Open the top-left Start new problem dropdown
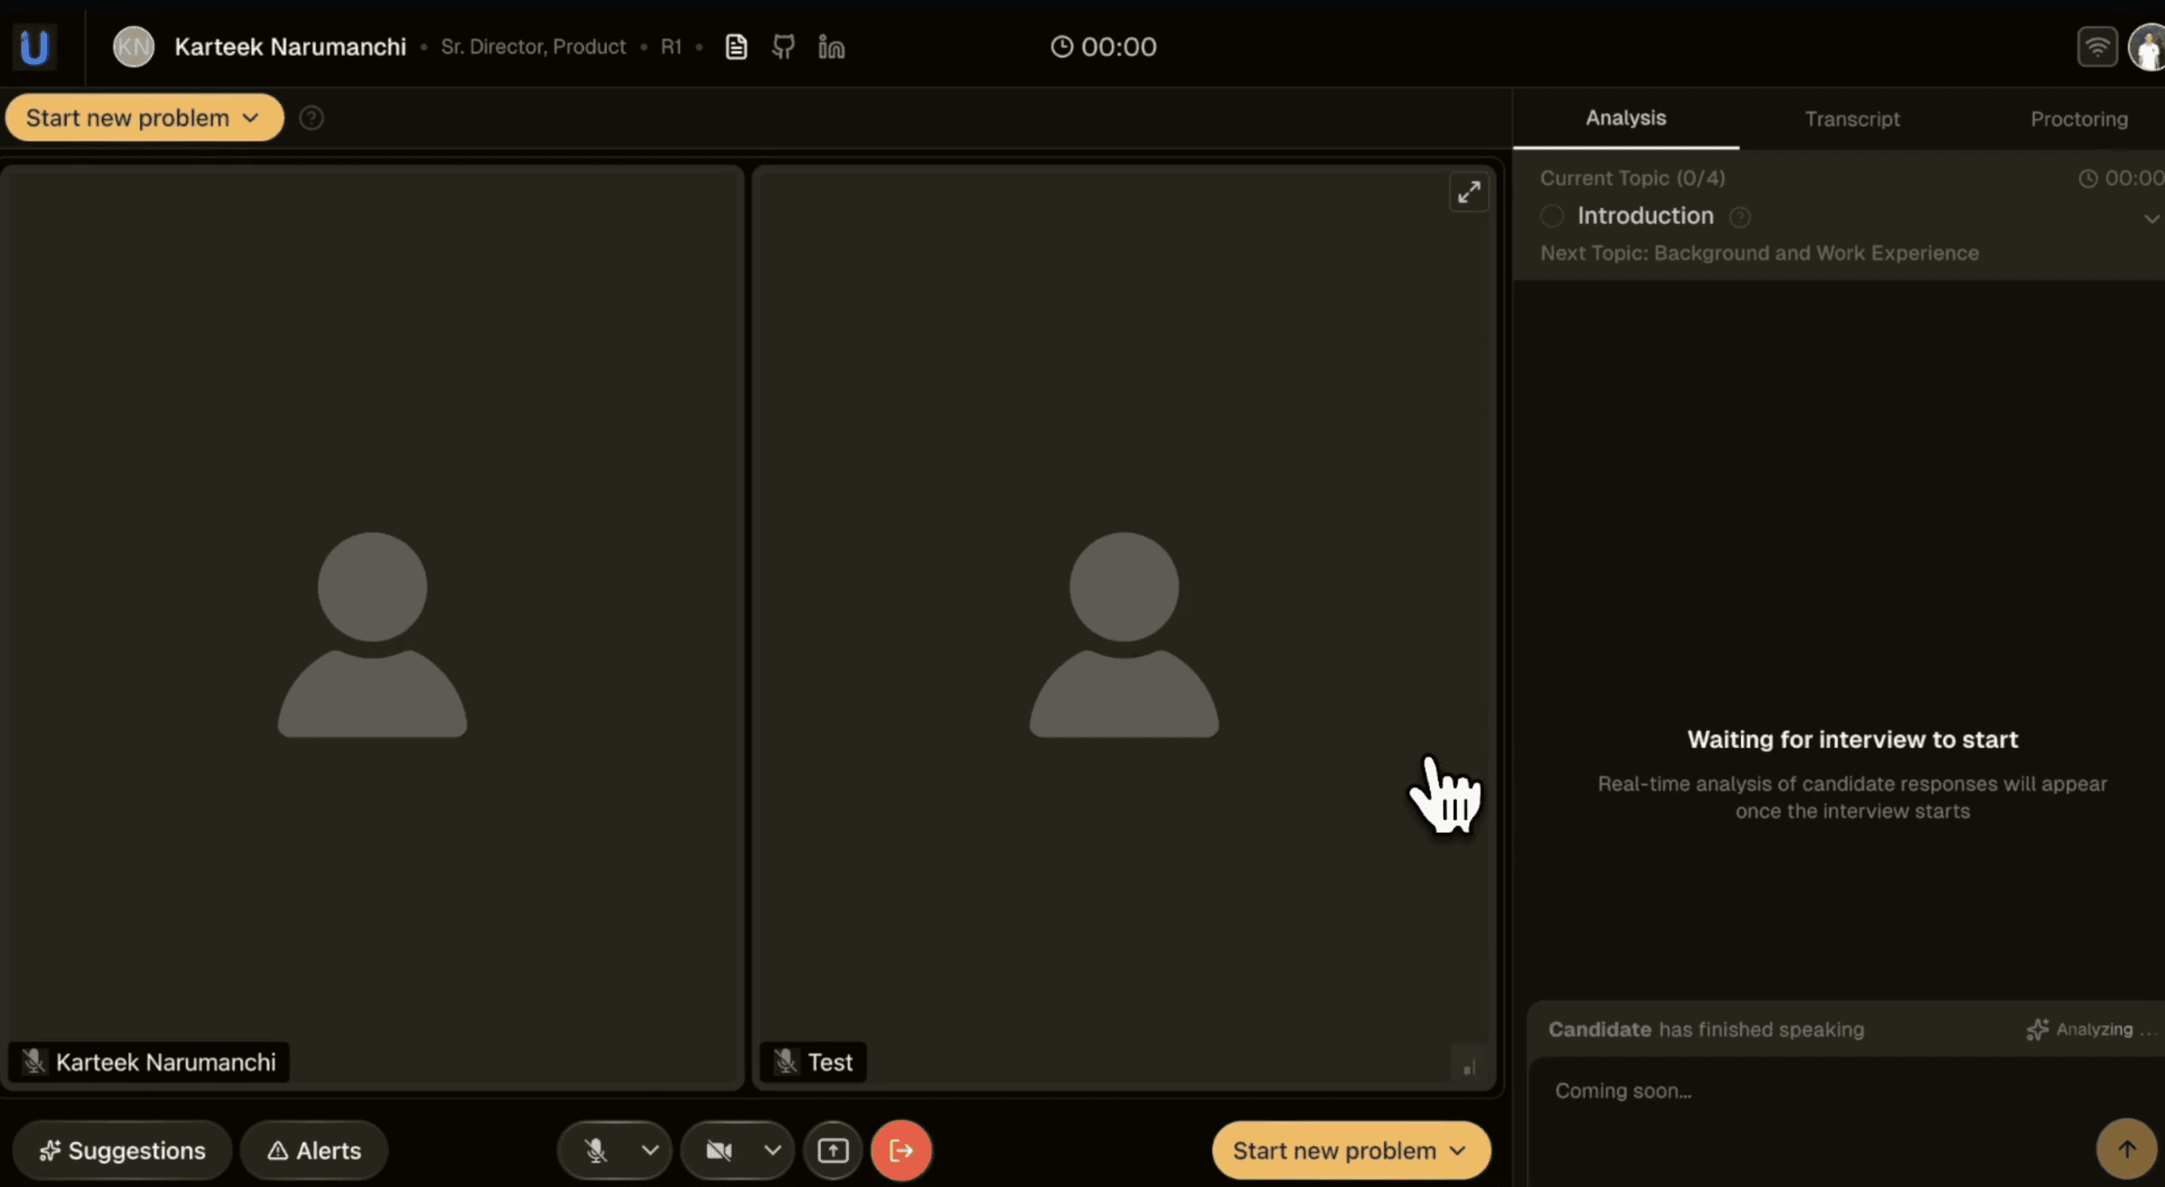The width and height of the screenshot is (2165, 1187). [x=144, y=118]
